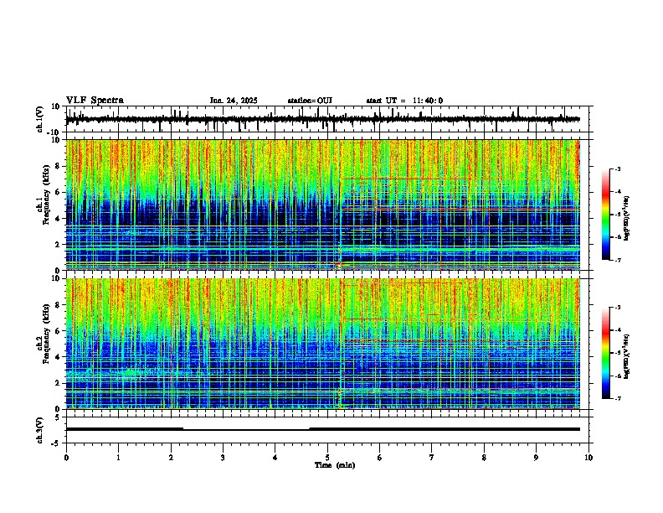Click inside the ch.2 spectrogram panel
Viewport: 663px width, 513px height.
322,344
